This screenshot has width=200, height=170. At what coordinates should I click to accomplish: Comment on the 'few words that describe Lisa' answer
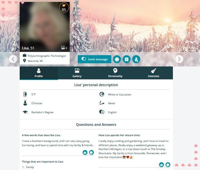click(x=91, y=152)
